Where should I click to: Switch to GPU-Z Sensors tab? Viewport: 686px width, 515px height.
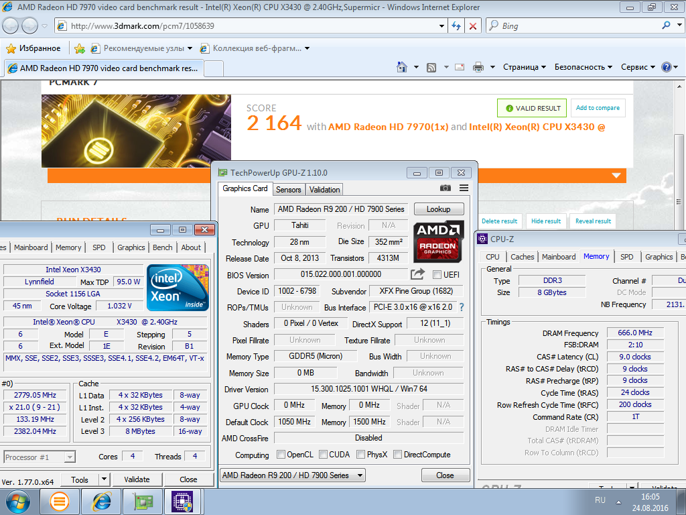coord(288,190)
